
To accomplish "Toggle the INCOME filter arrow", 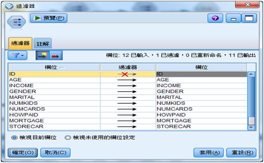I will tap(127, 86).
